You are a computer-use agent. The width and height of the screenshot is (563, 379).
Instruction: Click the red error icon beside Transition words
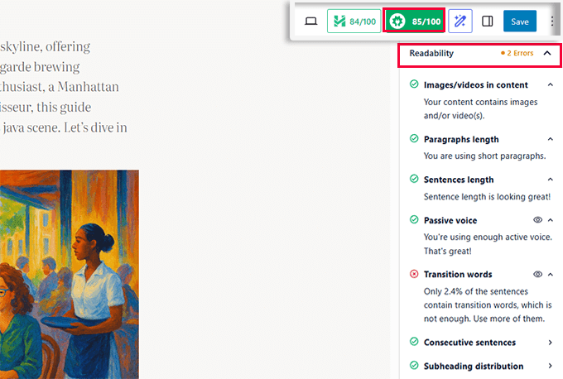[414, 274]
